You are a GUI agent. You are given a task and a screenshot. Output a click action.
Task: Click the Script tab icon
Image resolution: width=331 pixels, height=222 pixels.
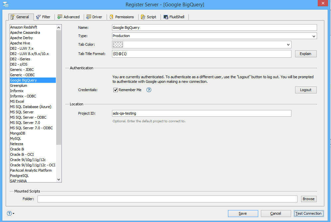coord(143,17)
